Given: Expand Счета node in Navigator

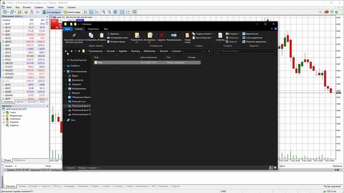Looking at the screenshot, I should [x=4, y=113].
